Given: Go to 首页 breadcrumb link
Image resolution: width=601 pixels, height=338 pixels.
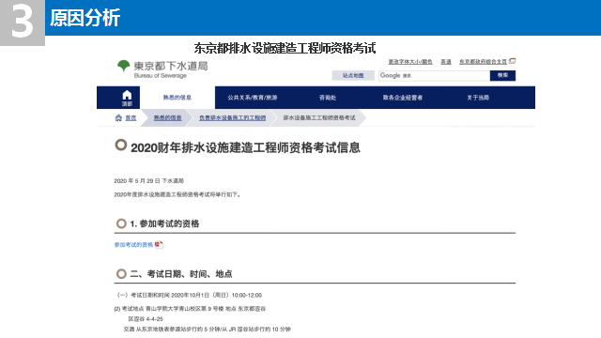Looking at the screenshot, I should pos(131,117).
